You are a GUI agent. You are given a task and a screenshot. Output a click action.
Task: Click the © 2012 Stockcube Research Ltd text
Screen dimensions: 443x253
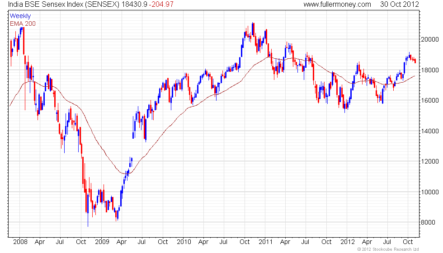(x=388, y=249)
